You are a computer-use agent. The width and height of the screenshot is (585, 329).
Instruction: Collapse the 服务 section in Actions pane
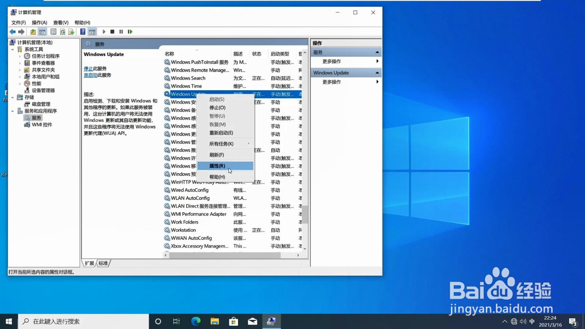(377, 52)
